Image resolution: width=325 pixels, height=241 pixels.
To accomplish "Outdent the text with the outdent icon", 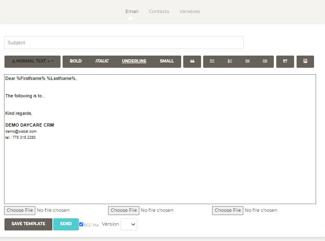I will 247,62.
